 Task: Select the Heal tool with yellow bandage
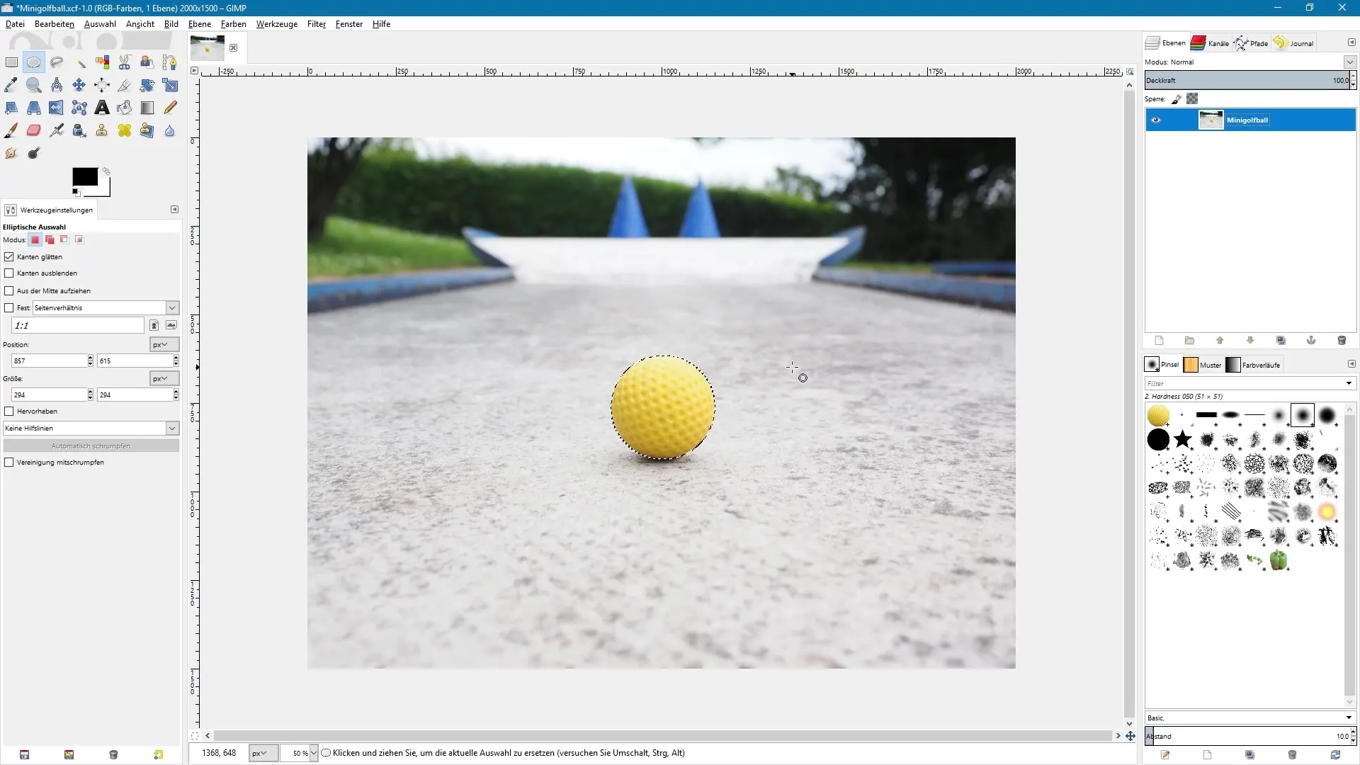125,130
